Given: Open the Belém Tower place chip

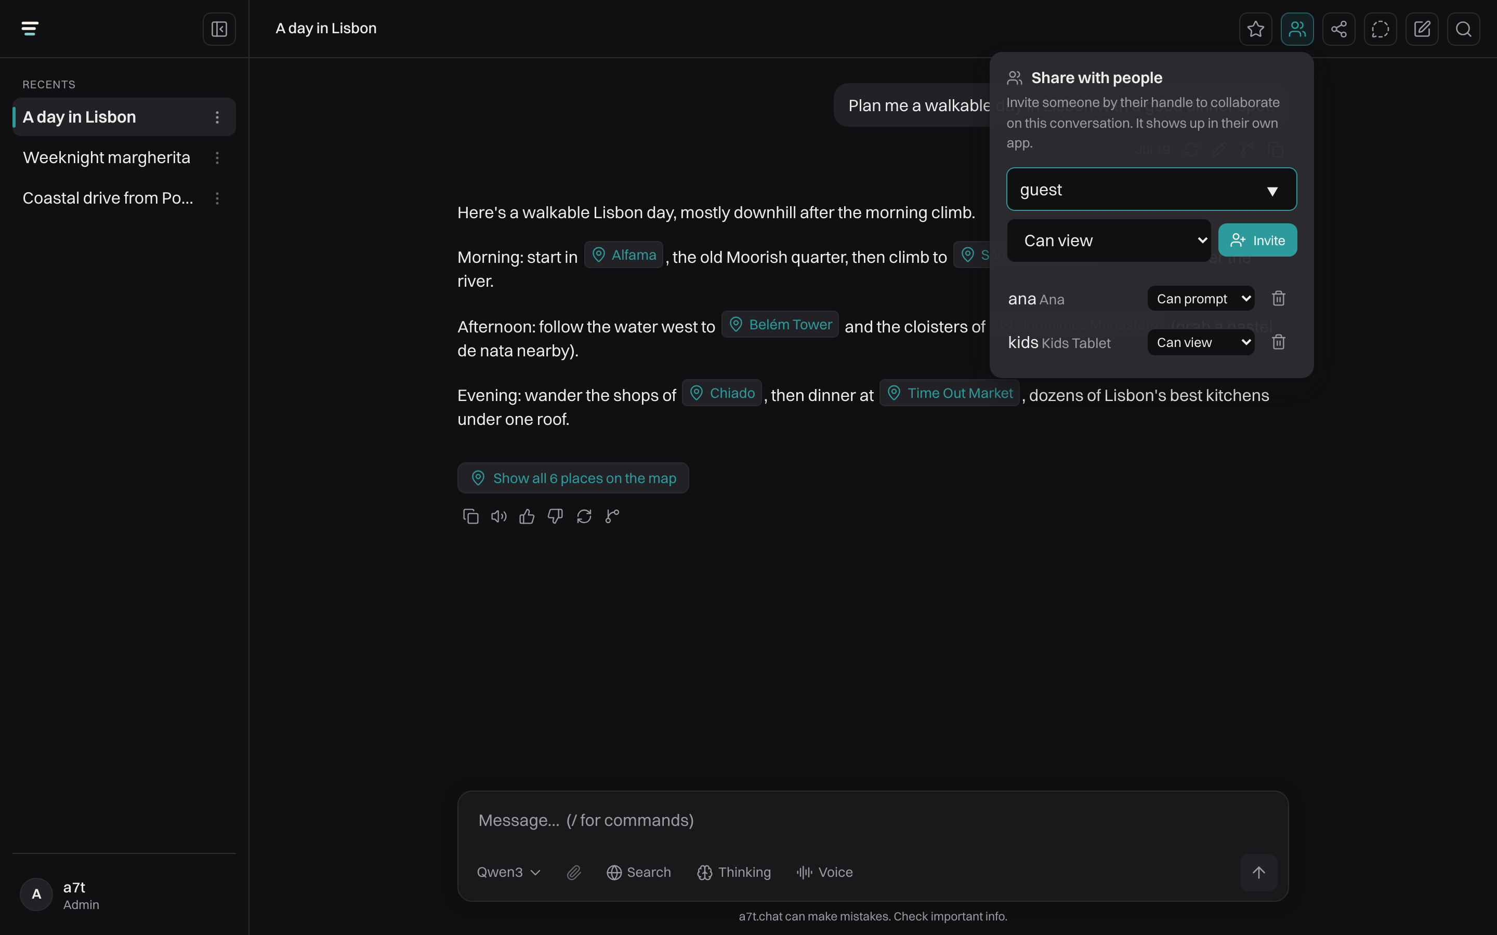Looking at the screenshot, I should [780, 324].
